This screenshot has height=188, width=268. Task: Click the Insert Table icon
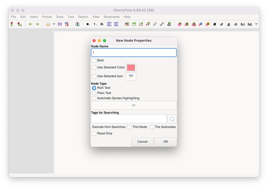[134, 24]
